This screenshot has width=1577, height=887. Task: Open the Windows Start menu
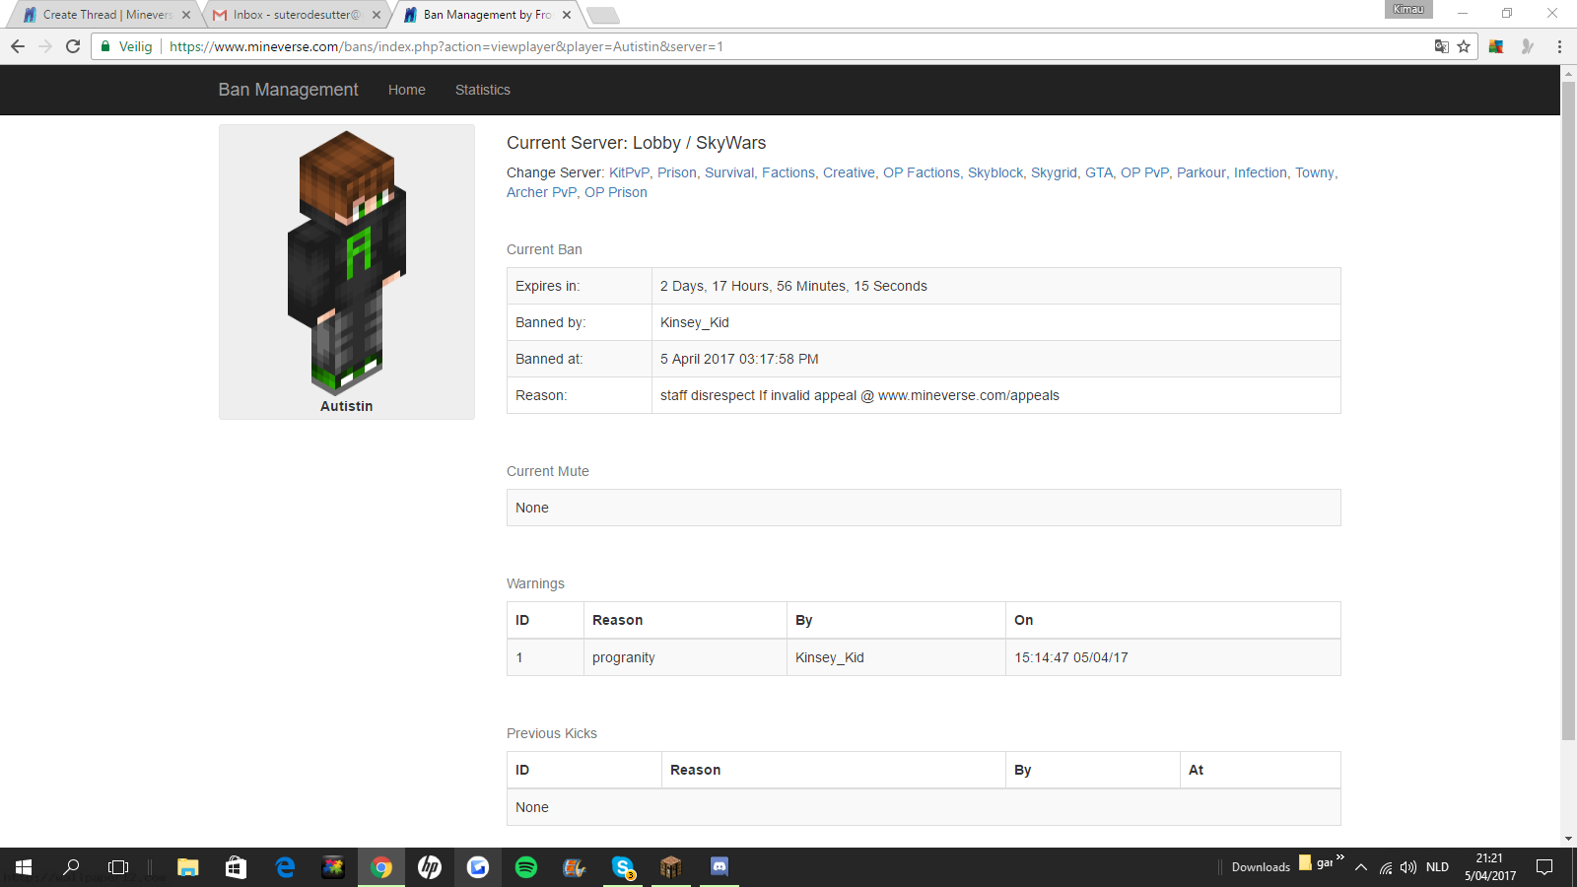point(24,867)
